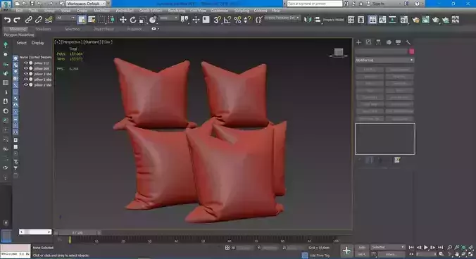
Task: Open the Key Filters button
Action: [x=391, y=254]
